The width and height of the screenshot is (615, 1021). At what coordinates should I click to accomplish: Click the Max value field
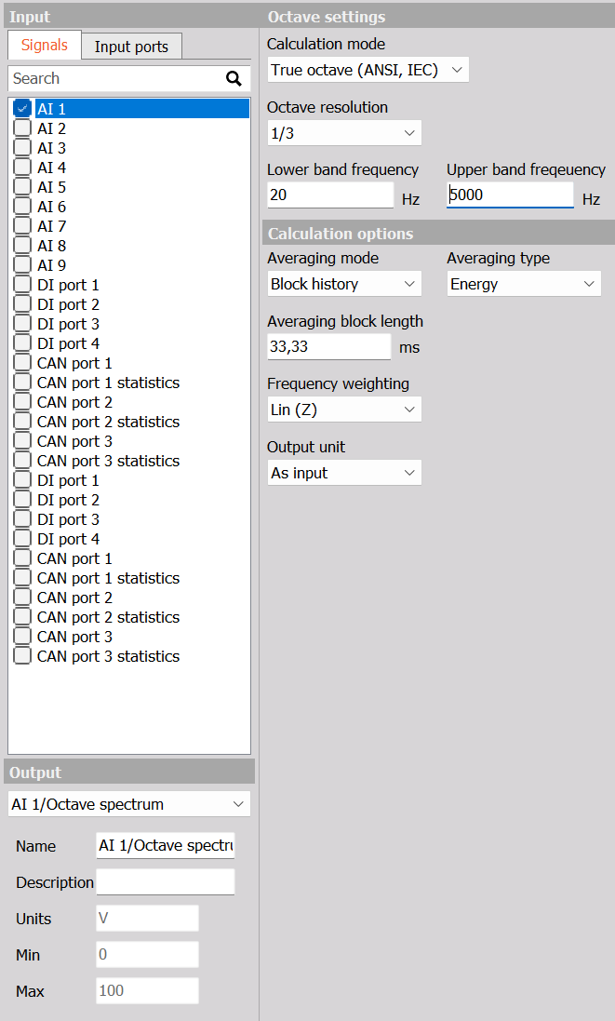point(147,990)
